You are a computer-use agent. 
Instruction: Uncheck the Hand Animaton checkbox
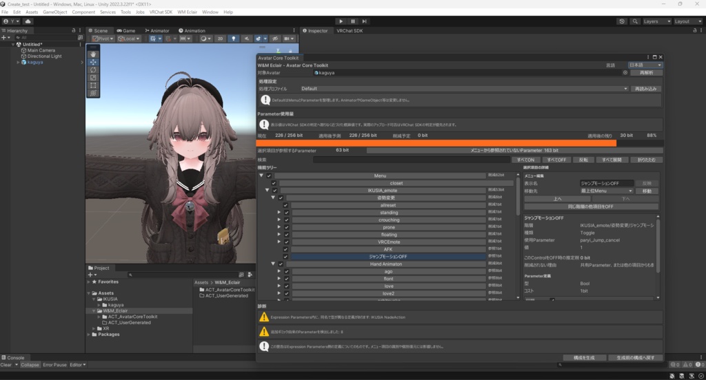281,264
